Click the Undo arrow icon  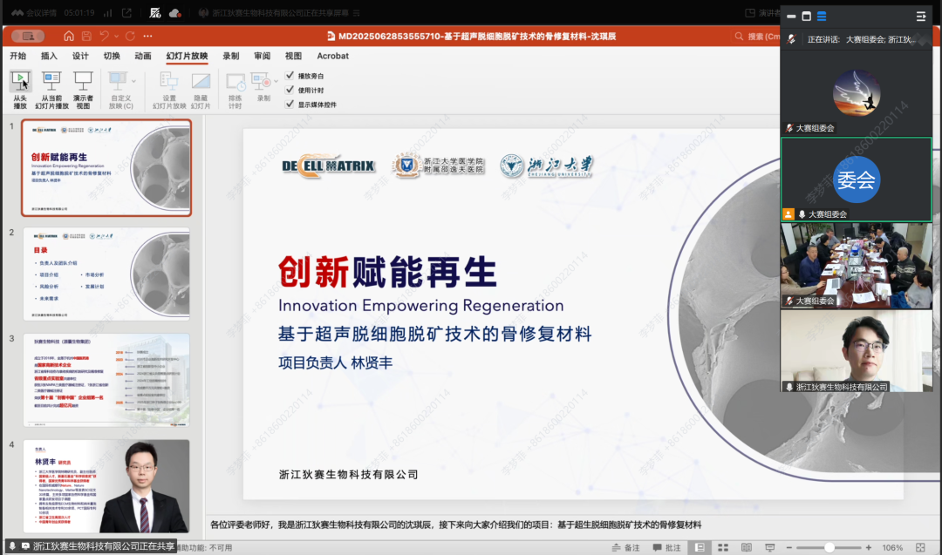point(105,36)
